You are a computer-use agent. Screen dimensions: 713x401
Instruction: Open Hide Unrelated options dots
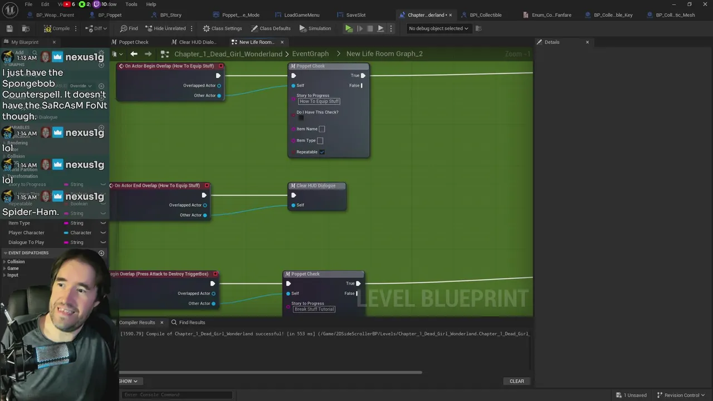pos(192,28)
